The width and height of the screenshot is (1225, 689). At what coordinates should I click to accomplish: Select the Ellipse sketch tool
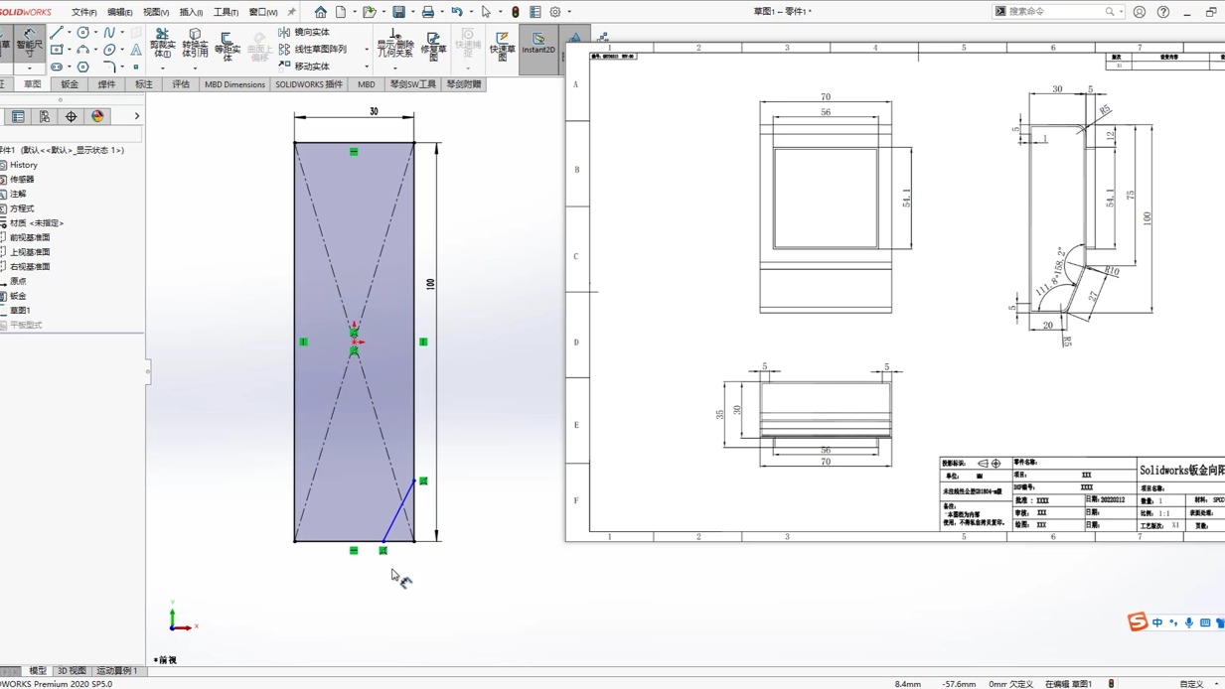109,50
